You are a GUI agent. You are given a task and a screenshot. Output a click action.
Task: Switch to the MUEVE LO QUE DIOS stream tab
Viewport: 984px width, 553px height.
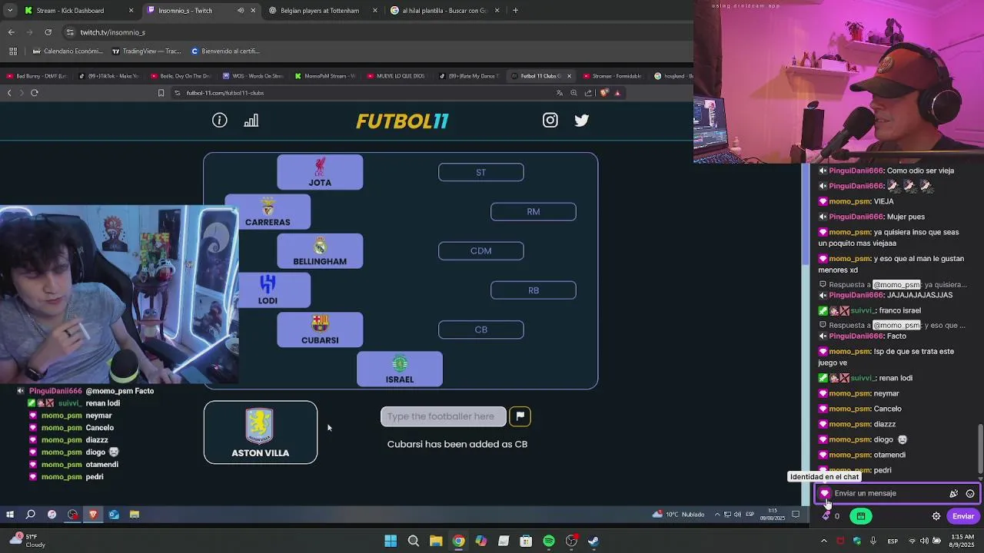coord(396,76)
